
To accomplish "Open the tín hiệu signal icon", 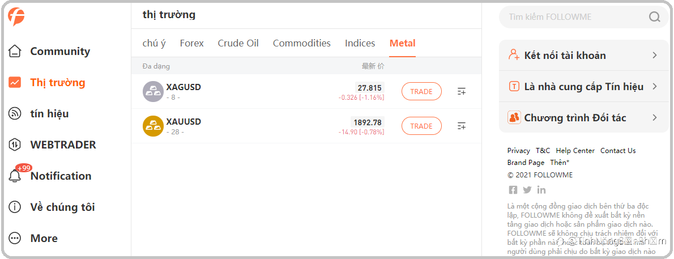I will click(x=15, y=114).
